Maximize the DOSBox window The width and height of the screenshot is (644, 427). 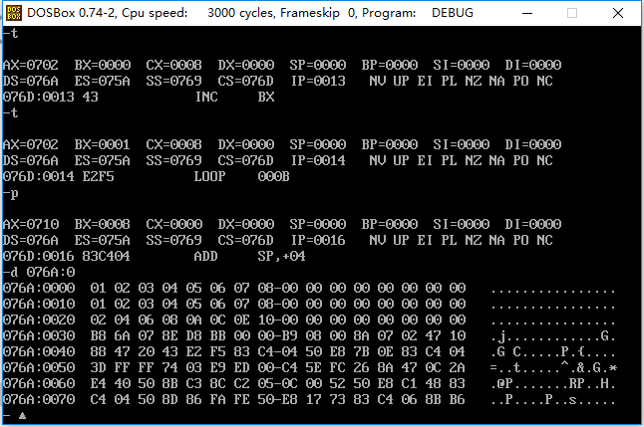[572, 13]
